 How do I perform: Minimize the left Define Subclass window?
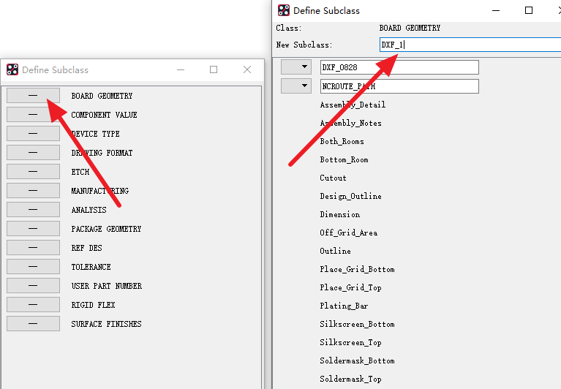coord(181,69)
